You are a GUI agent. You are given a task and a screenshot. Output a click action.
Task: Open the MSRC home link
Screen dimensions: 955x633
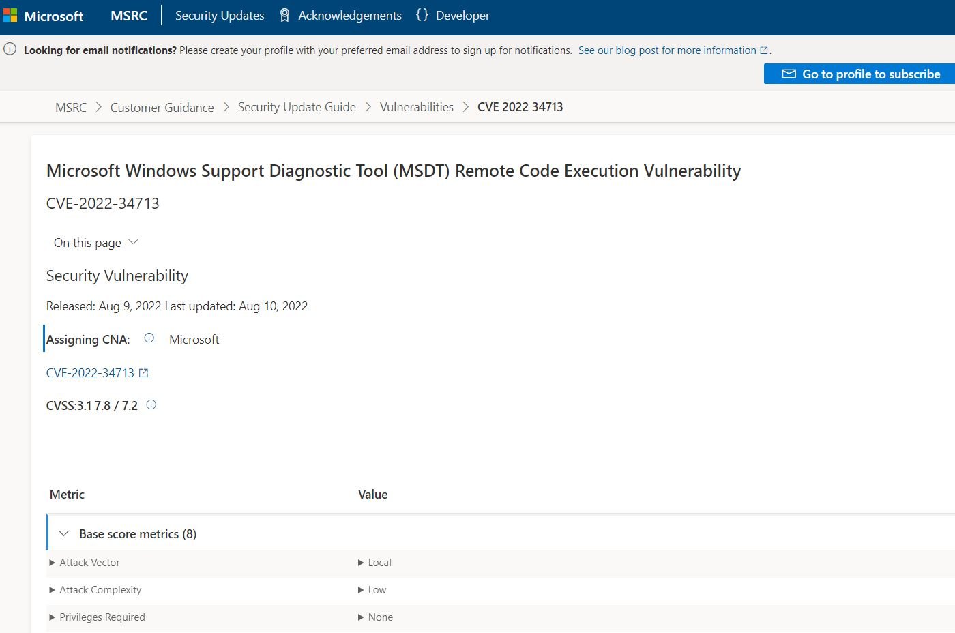(129, 16)
